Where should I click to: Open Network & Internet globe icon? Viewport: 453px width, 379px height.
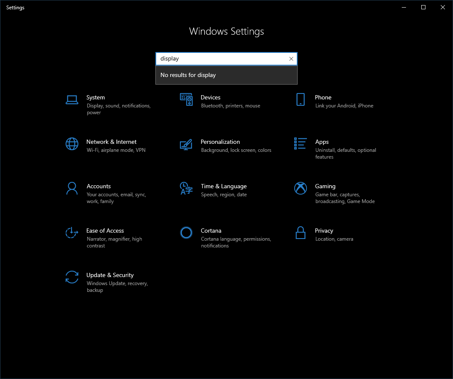coord(72,144)
